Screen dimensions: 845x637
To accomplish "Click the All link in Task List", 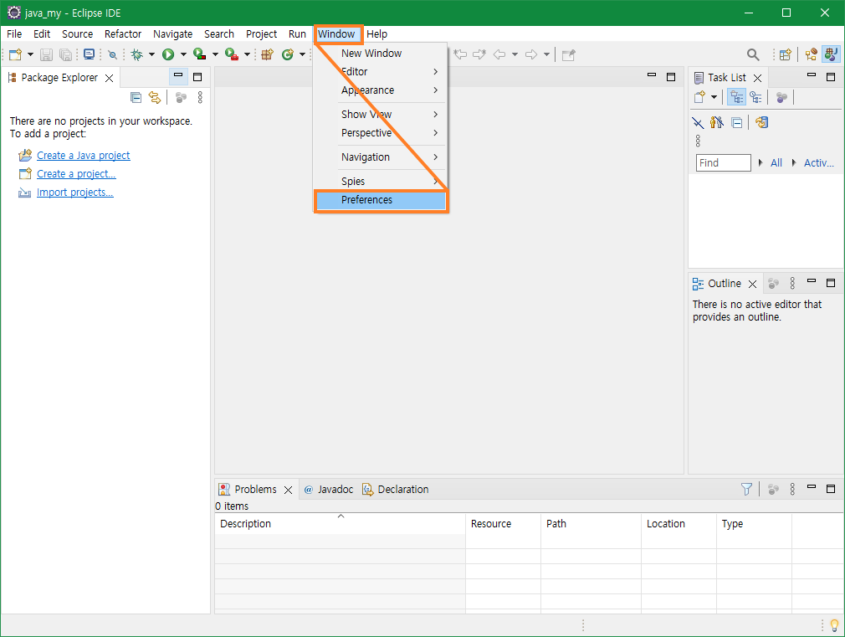I will pyautogui.click(x=776, y=163).
